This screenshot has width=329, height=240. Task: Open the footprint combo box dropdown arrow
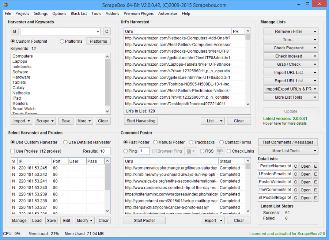[x=98, y=31]
